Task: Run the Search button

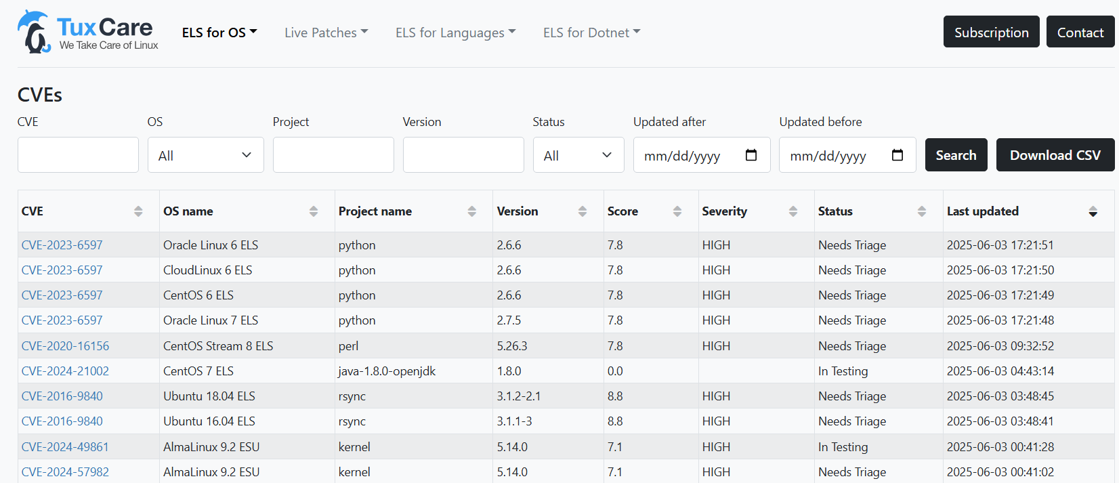Action: click(x=956, y=155)
